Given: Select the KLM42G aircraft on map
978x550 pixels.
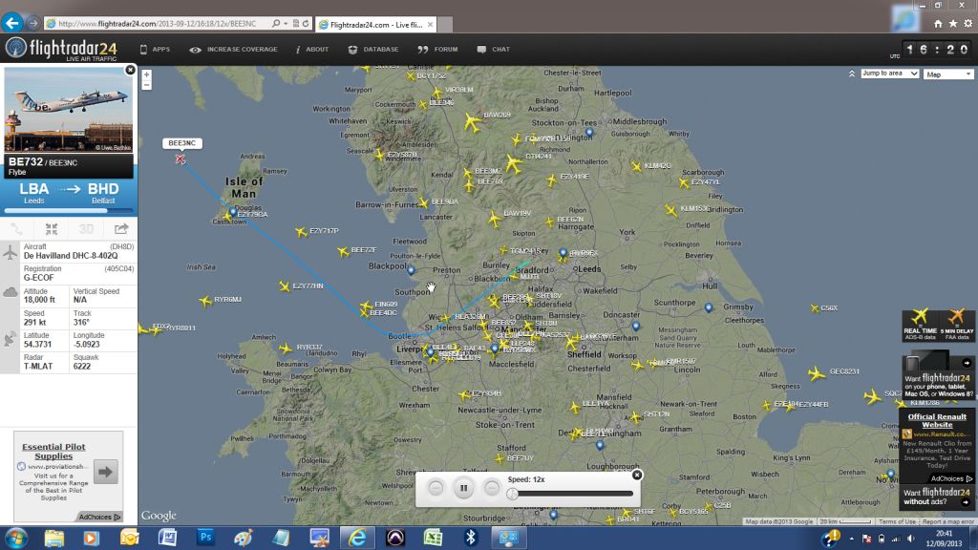Looking at the screenshot, I should [636, 166].
